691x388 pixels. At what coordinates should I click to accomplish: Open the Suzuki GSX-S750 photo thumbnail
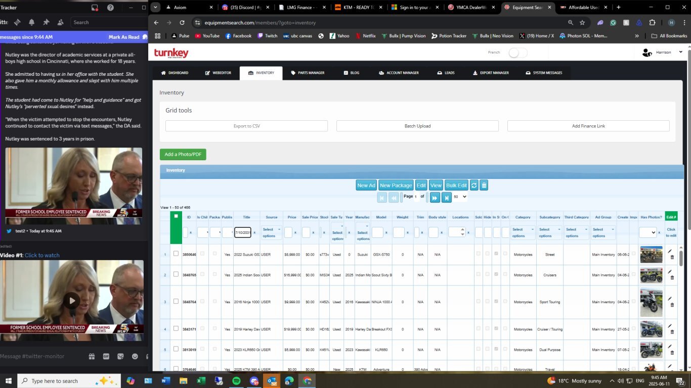tap(651, 254)
